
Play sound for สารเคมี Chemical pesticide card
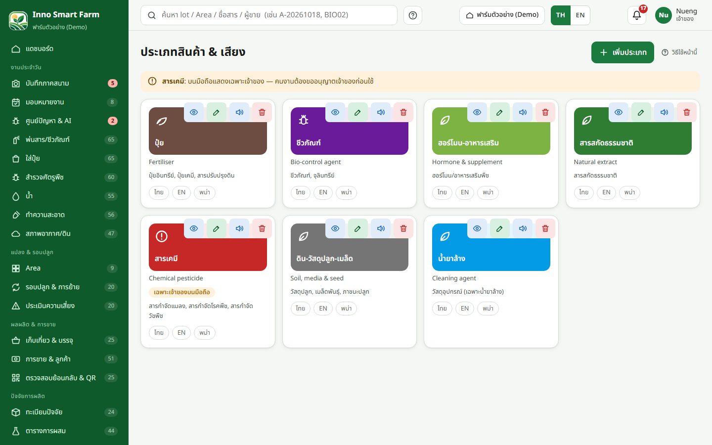point(239,228)
